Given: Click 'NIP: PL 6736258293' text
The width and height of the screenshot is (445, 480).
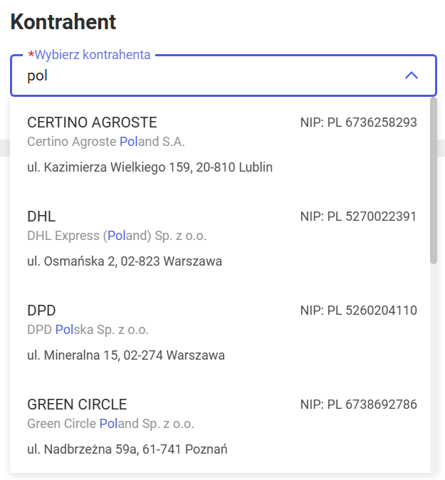Looking at the screenshot, I should pos(358,122).
